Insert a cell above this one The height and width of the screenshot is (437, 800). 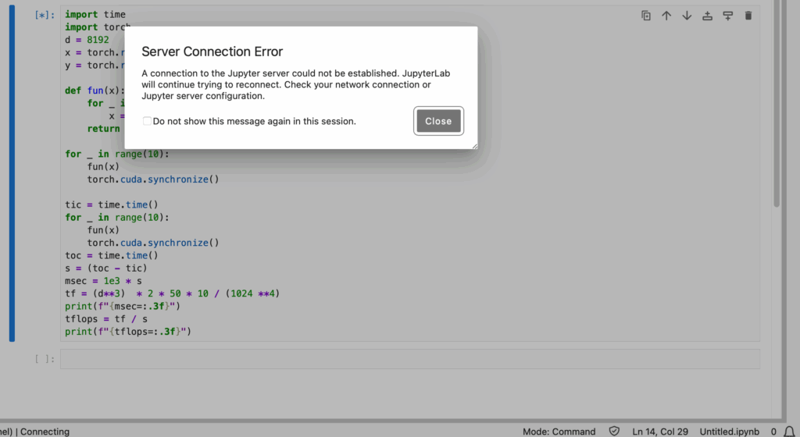coord(707,16)
